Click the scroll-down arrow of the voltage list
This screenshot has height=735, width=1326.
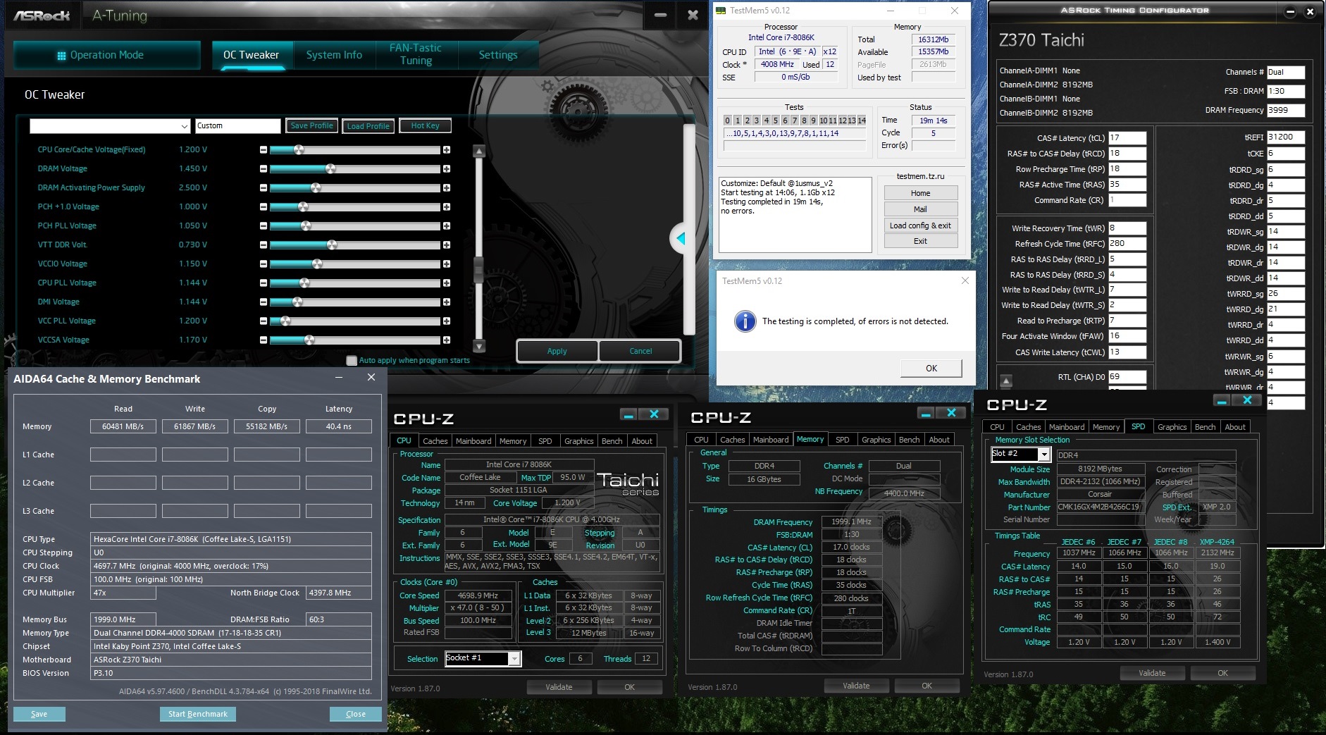479,346
